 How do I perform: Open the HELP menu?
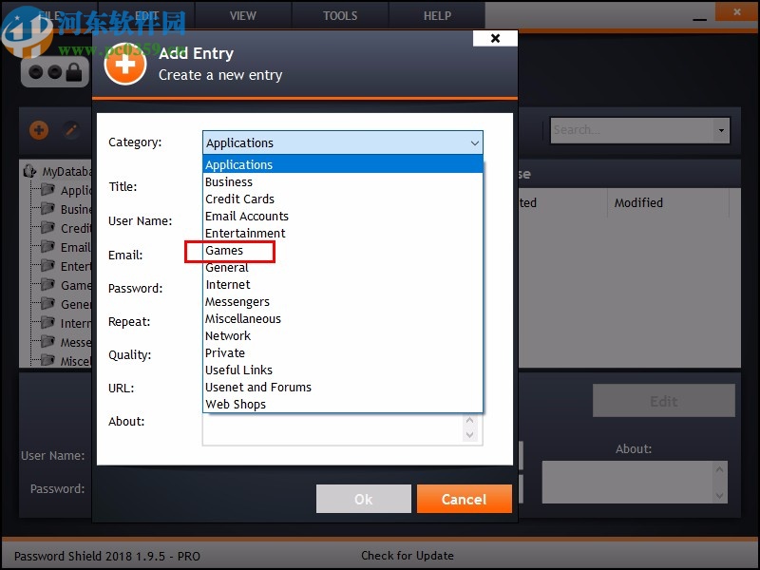437,15
